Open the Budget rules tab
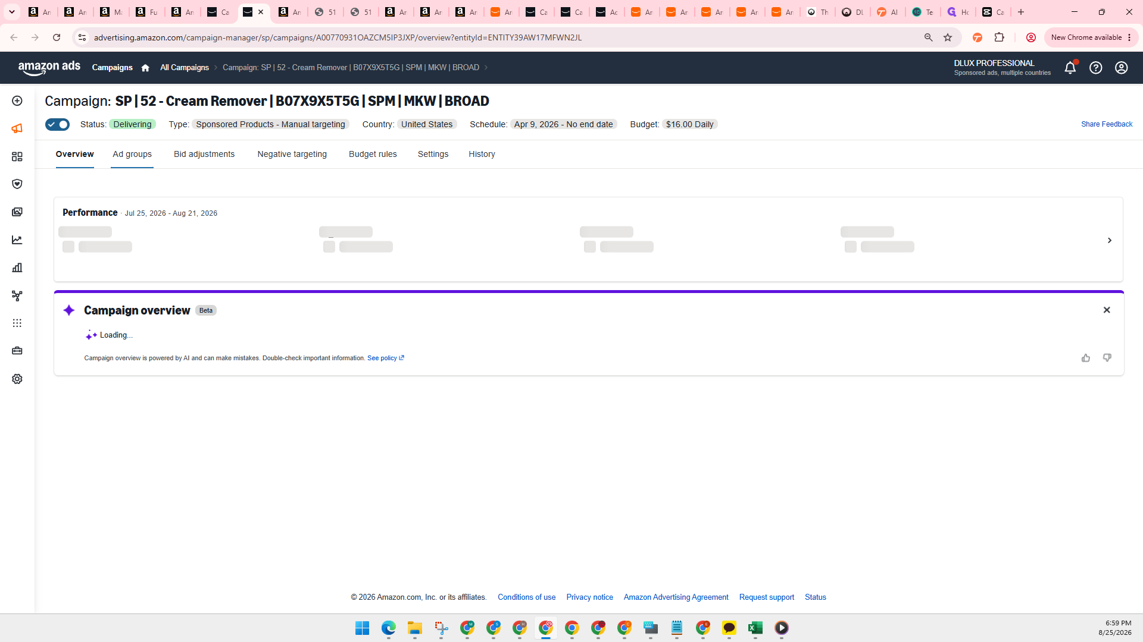Image resolution: width=1143 pixels, height=642 pixels. click(373, 154)
